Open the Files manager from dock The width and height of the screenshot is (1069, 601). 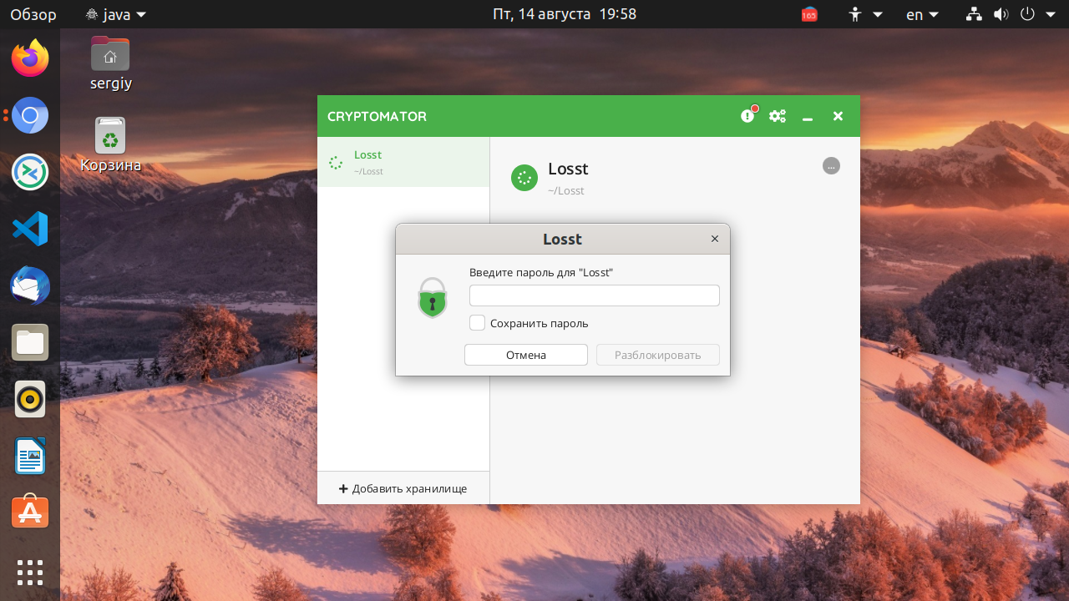coord(30,342)
